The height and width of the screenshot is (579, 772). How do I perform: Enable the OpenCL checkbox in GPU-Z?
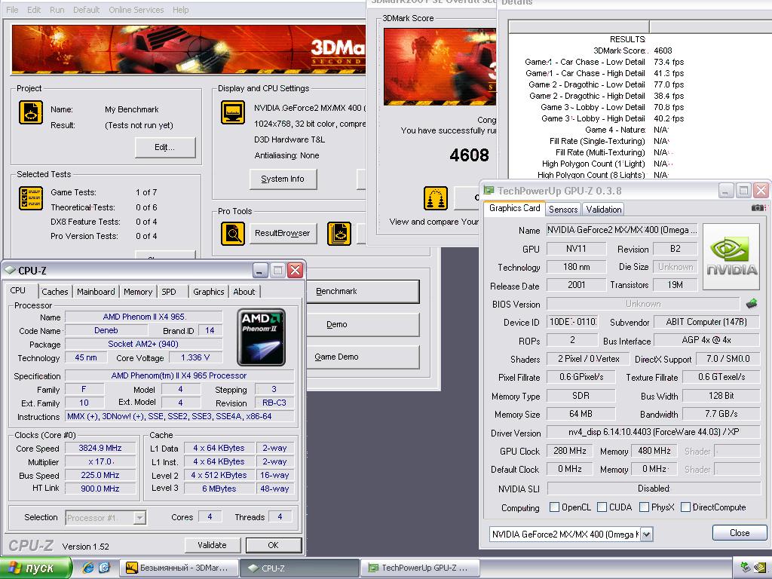(x=554, y=507)
